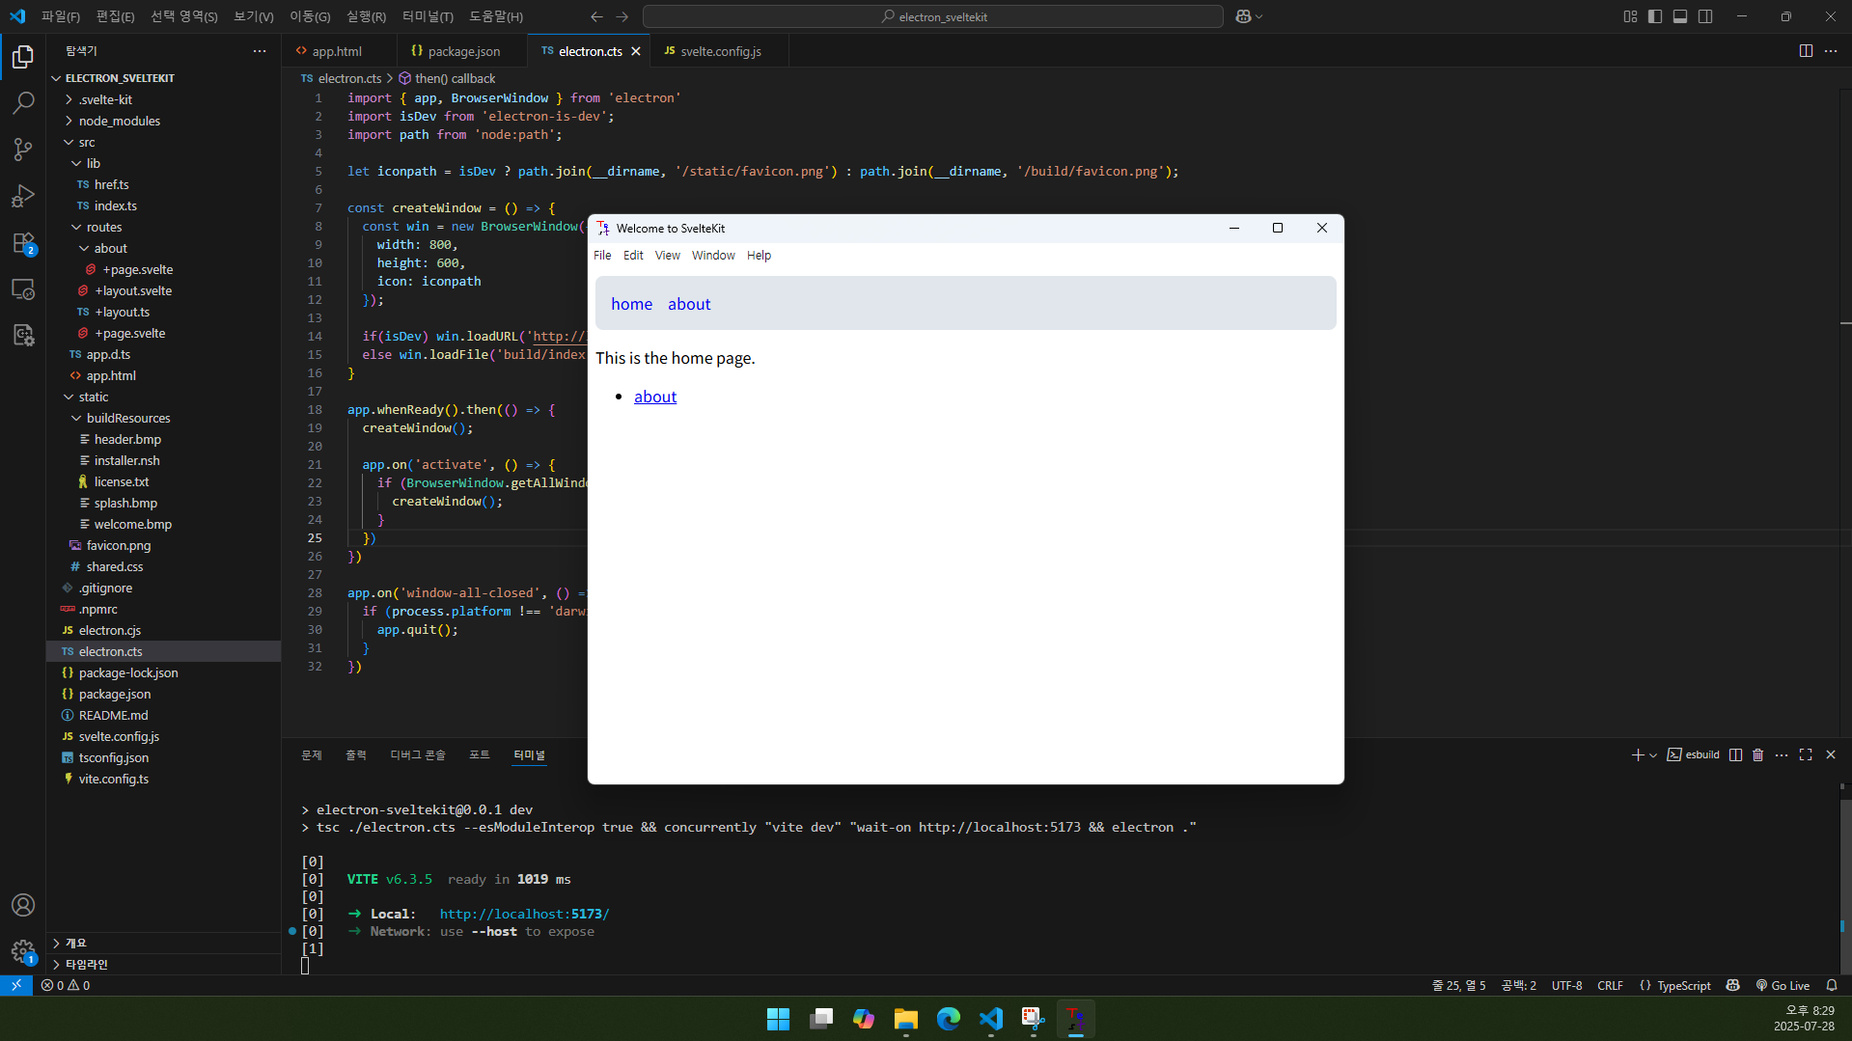Open View menu in SvelteKit window

click(x=667, y=256)
